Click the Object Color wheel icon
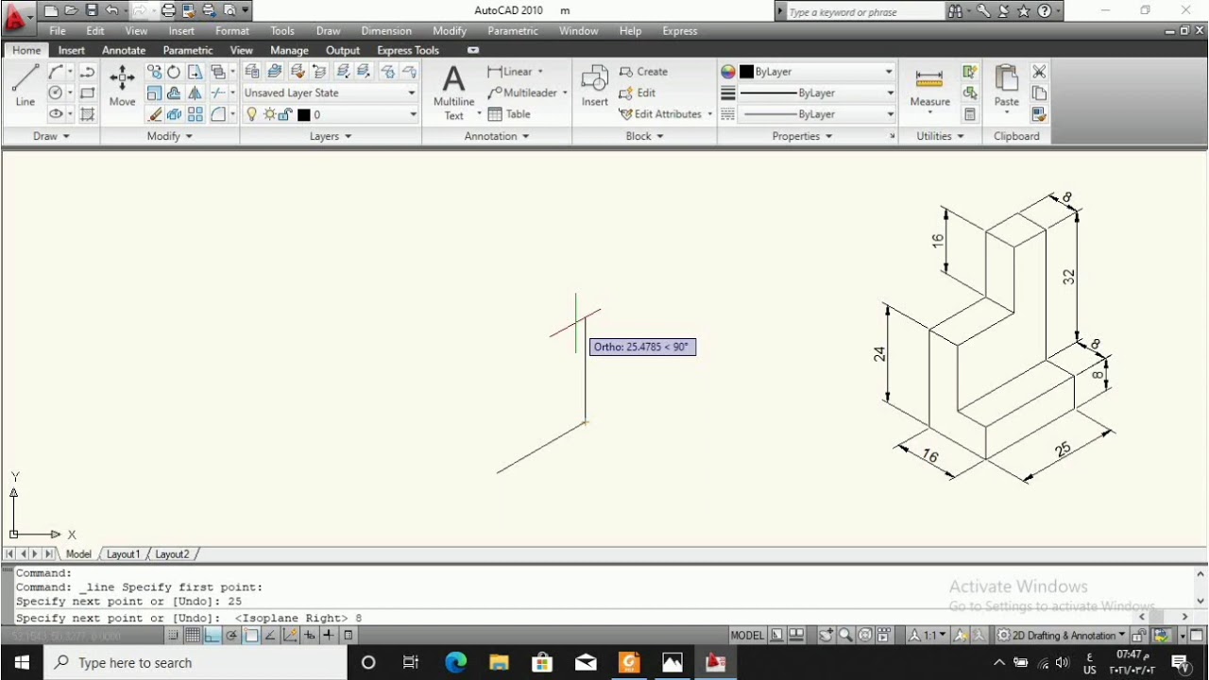Image resolution: width=1209 pixels, height=680 pixels. (728, 72)
